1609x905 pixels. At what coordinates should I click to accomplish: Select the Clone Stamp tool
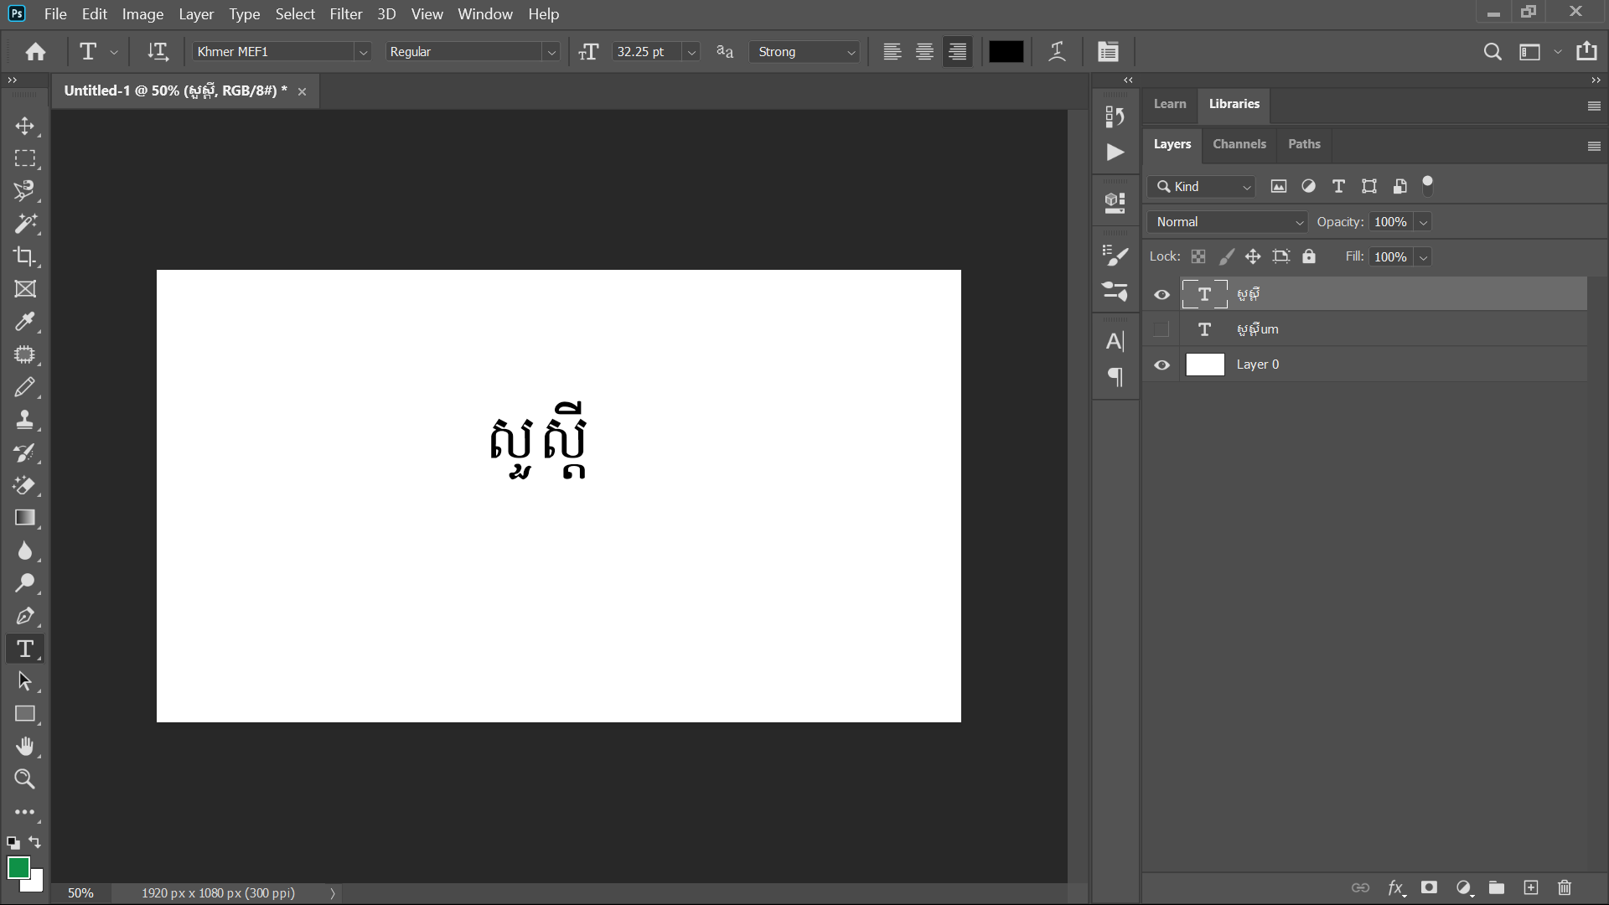pyautogui.click(x=25, y=420)
